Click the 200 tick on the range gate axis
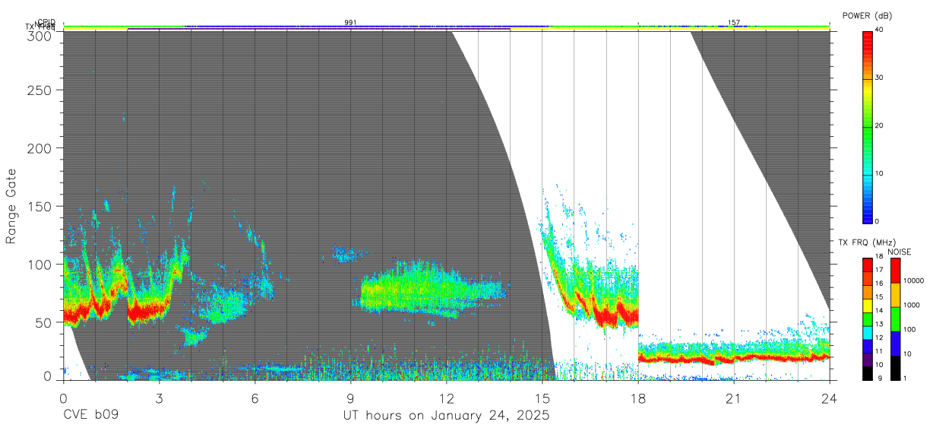The width and height of the screenshot is (933, 431). (x=41, y=148)
